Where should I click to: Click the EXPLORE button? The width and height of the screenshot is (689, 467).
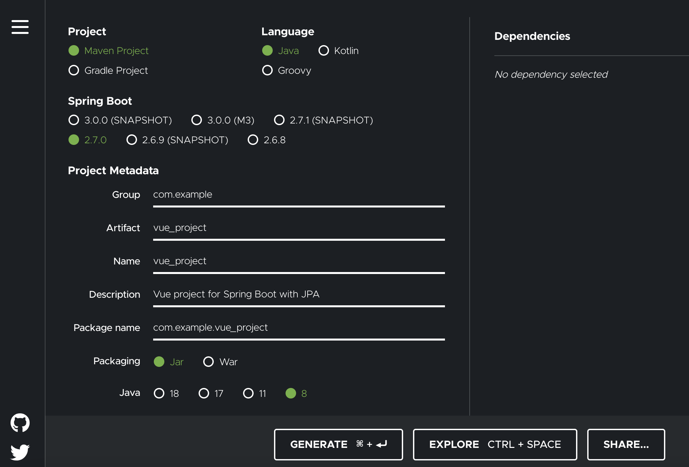tap(495, 445)
